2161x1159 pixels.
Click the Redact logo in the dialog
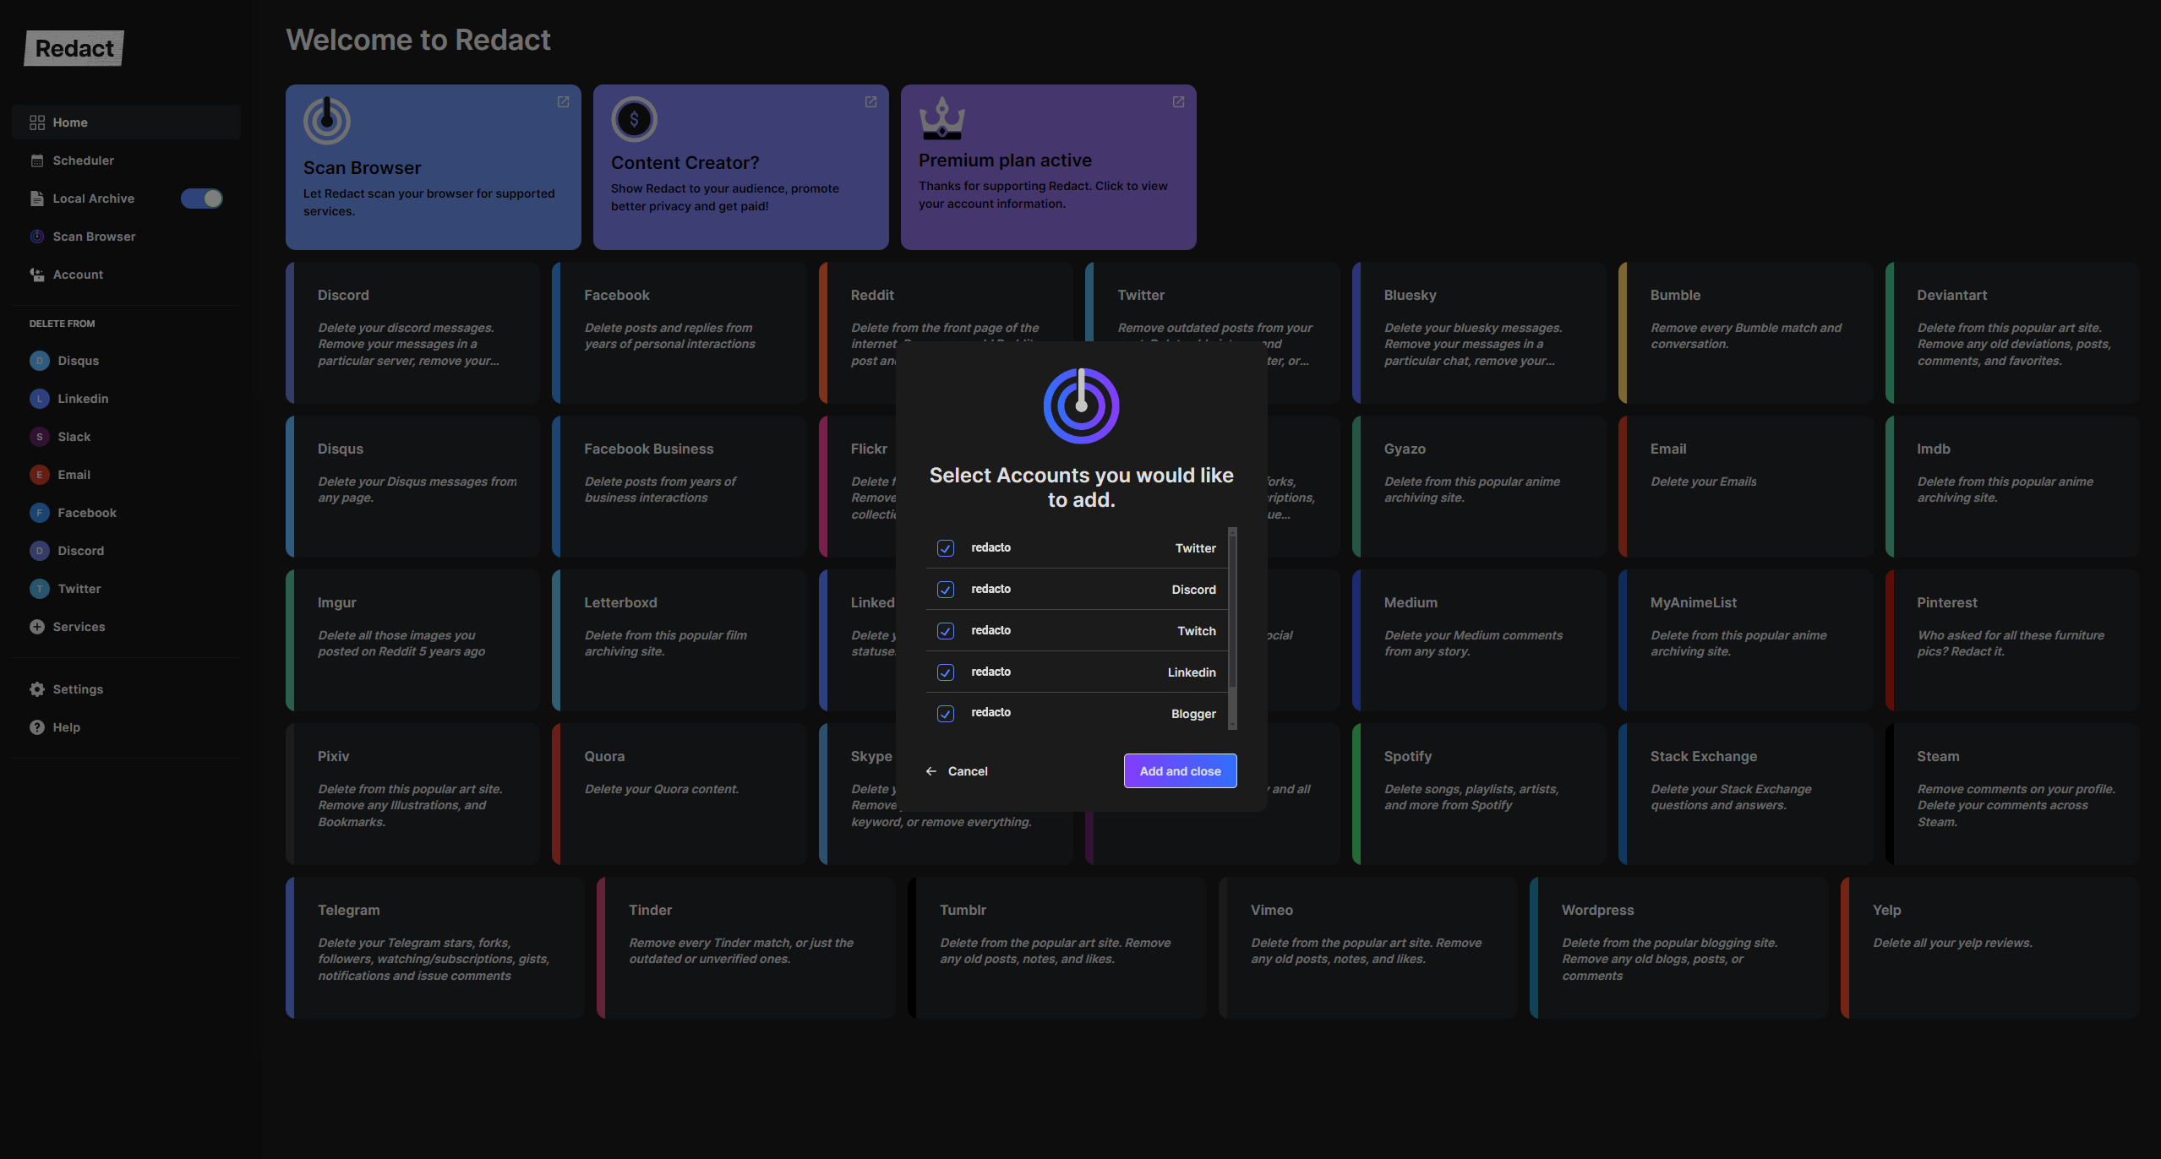coord(1081,405)
